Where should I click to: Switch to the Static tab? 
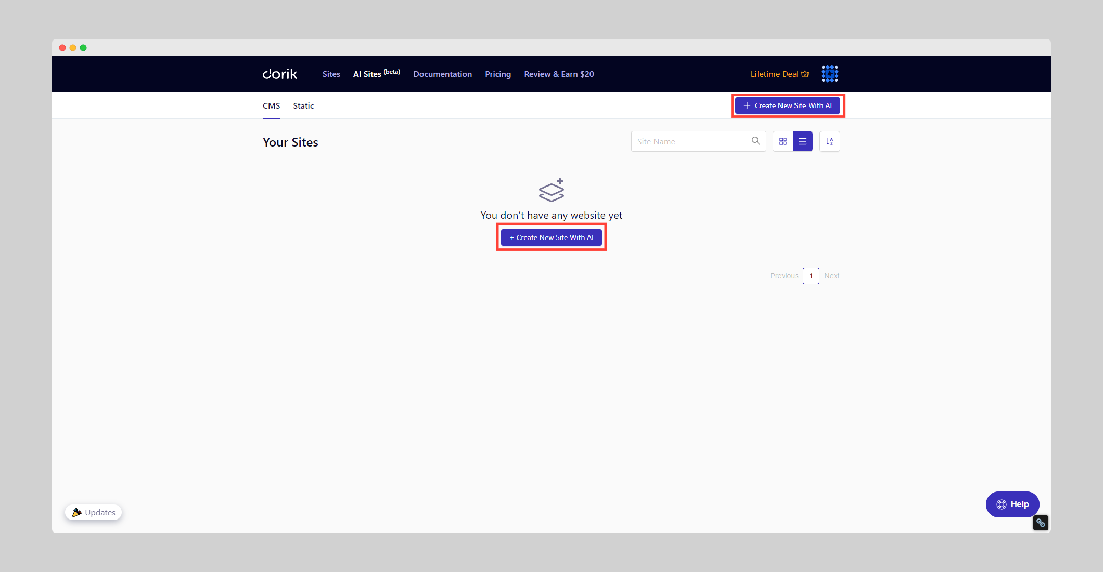[303, 105]
